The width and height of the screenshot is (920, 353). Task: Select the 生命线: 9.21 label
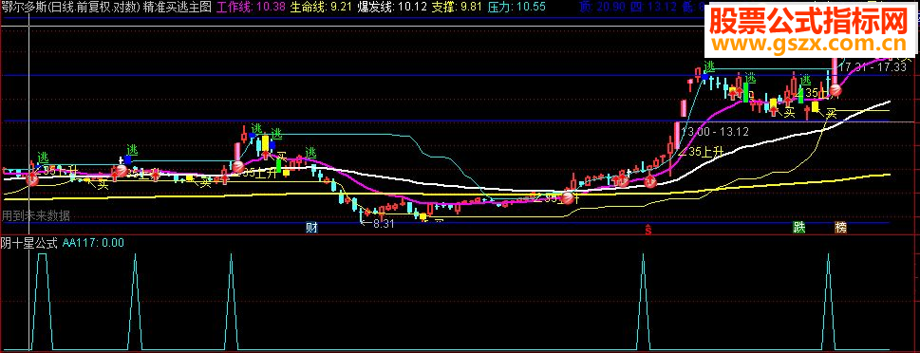pos(322,7)
